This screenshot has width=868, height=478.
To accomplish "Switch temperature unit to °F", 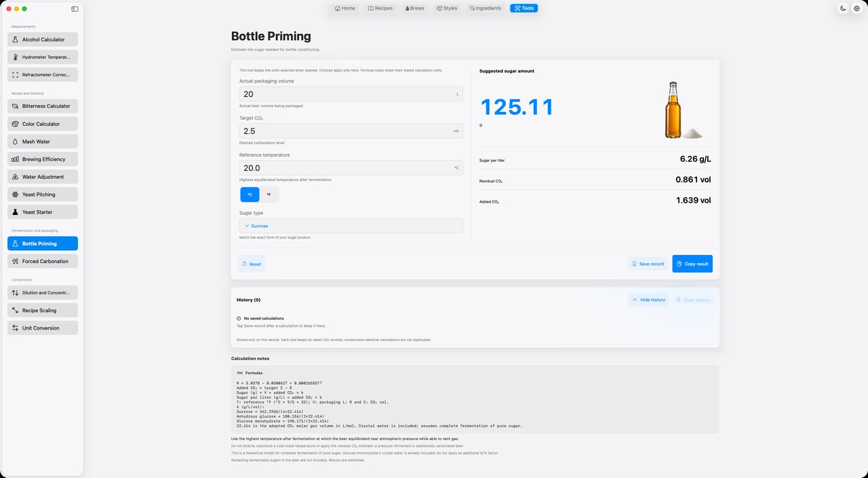I will (269, 195).
